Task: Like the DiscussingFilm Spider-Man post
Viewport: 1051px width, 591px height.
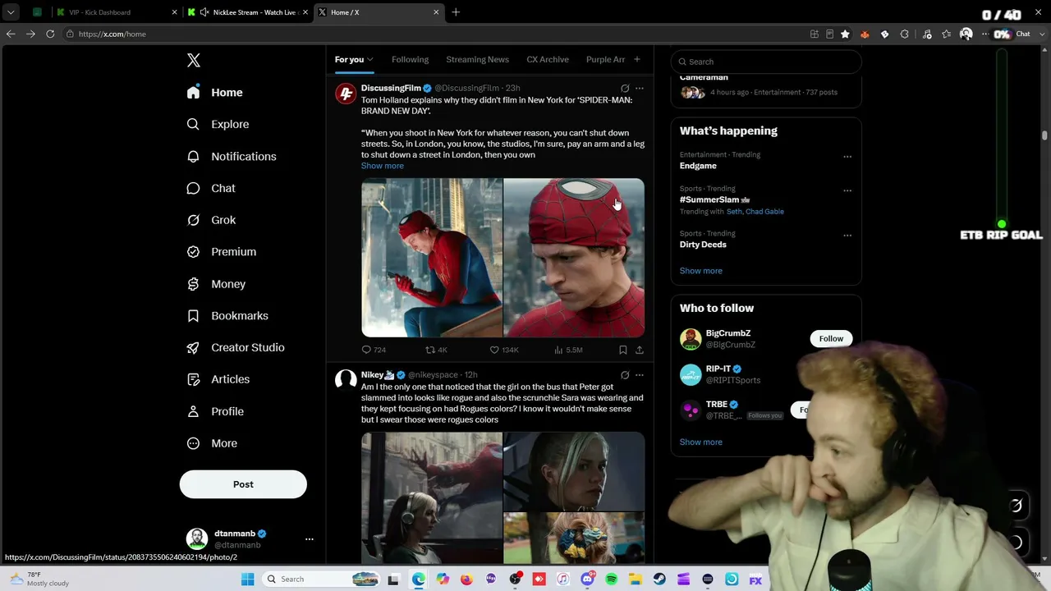Action: [x=504, y=350]
